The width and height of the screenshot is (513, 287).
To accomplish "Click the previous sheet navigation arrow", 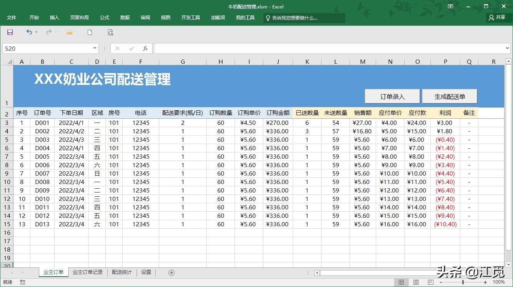I will (x=12, y=272).
